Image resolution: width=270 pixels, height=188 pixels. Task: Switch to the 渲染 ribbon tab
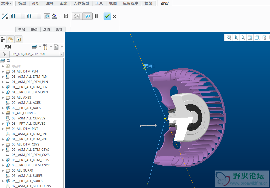(64, 3)
